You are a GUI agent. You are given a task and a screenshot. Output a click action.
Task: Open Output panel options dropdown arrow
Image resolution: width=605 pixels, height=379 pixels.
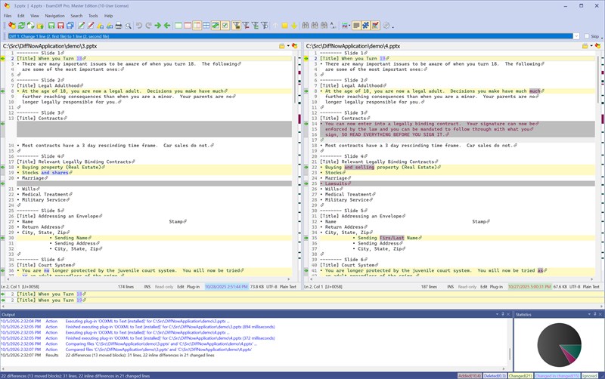click(497, 314)
